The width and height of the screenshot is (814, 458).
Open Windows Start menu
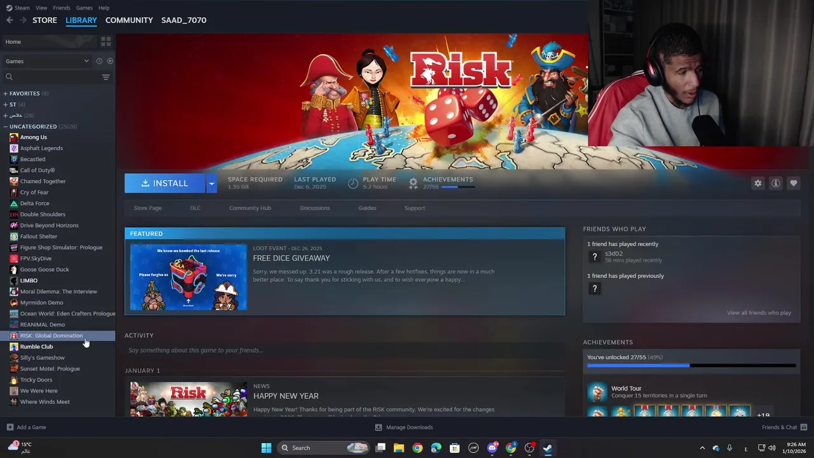(266, 448)
